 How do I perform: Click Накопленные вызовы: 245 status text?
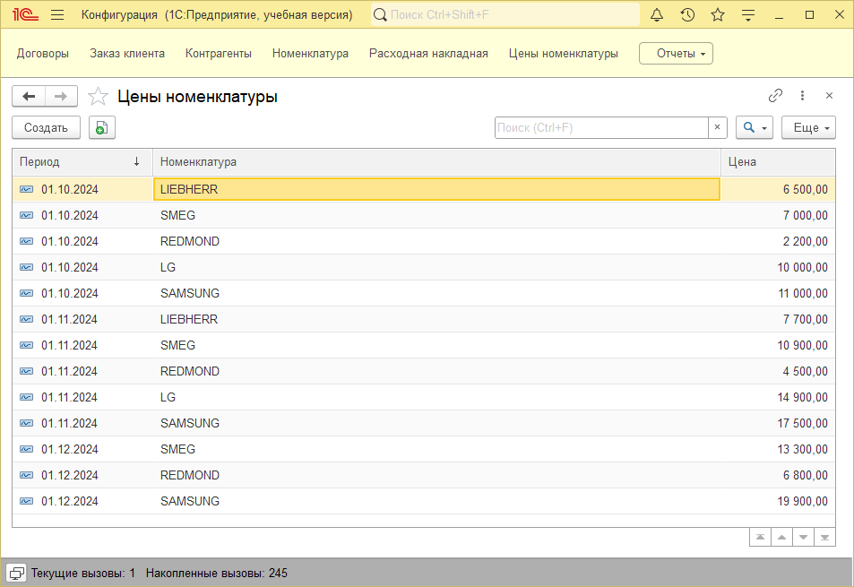click(x=216, y=573)
